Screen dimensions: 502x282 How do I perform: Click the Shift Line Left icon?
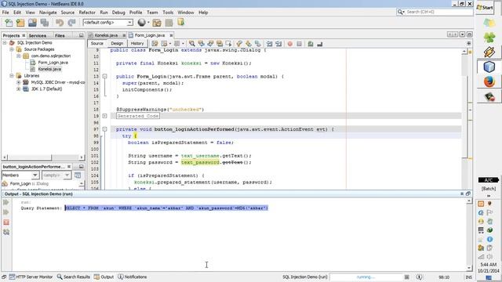[270, 44]
